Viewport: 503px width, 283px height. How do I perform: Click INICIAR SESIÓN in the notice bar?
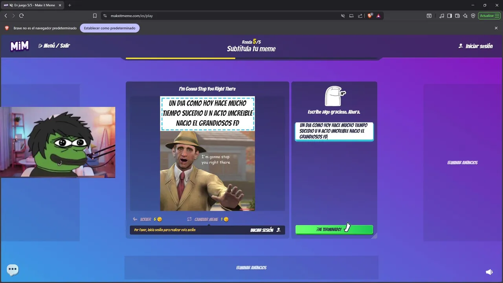click(x=265, y=230)
